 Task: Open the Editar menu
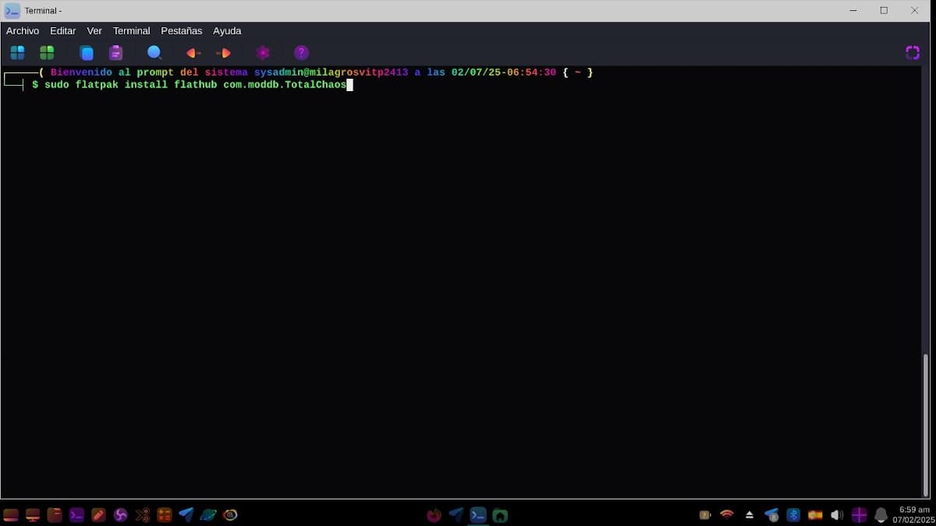pyautogui.click(x=63, y=31)
